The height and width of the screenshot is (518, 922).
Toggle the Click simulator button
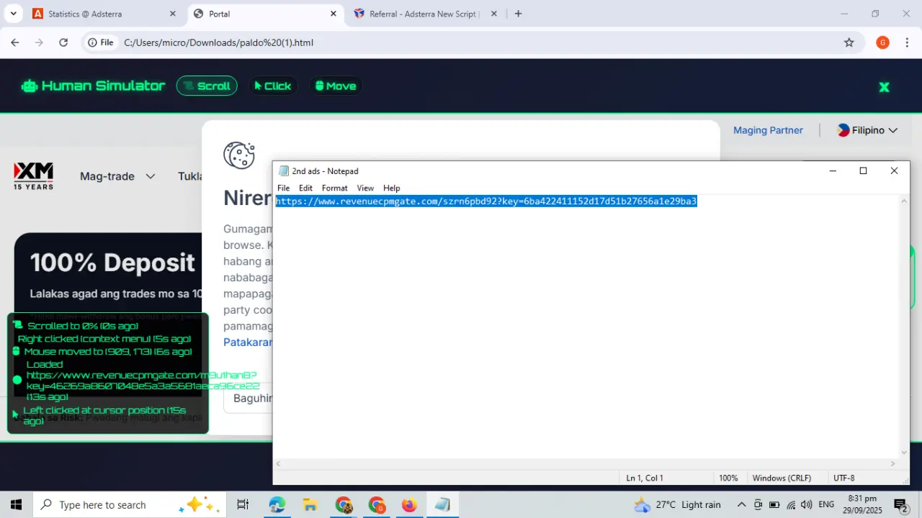tap(272, 86)
